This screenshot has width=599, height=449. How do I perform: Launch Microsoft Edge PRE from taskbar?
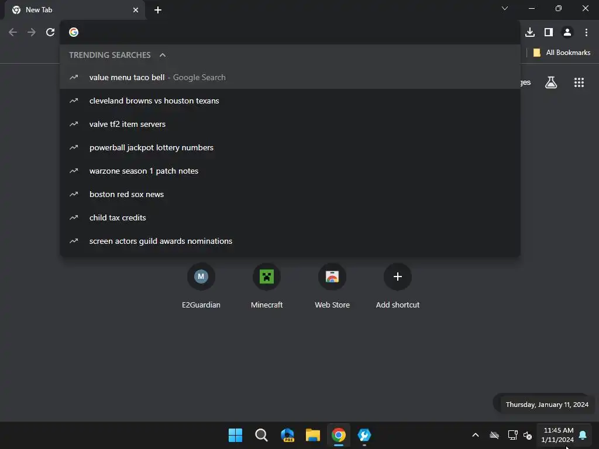[x=287, y=435]
